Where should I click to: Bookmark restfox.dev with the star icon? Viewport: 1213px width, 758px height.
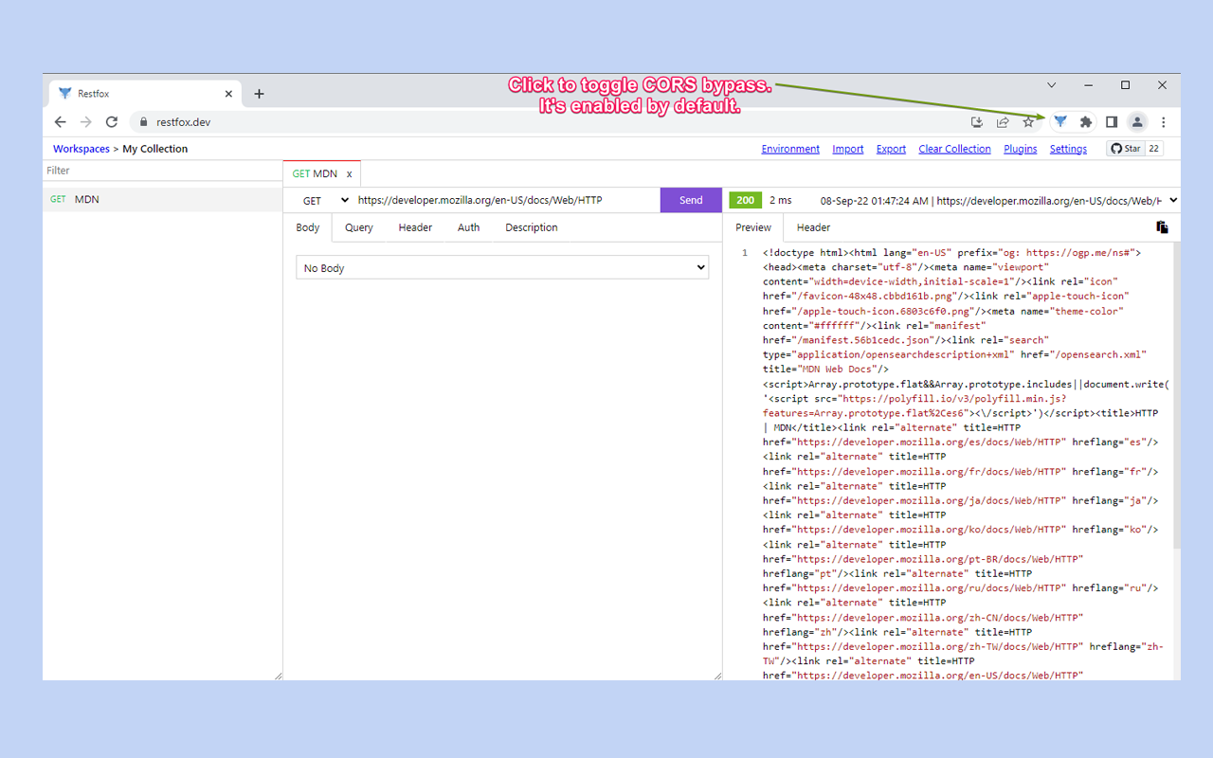(x=1028, y=121)
